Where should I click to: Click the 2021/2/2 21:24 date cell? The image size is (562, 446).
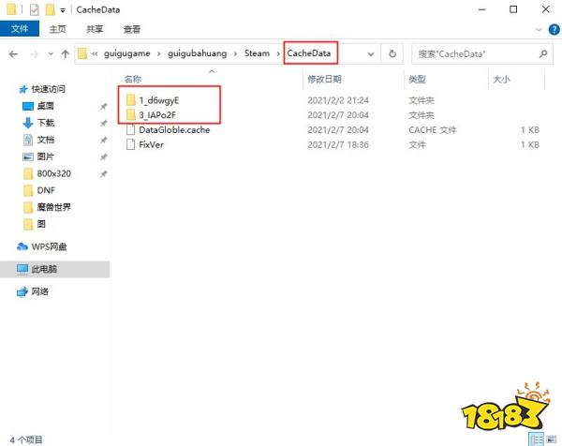coord(338,100)
